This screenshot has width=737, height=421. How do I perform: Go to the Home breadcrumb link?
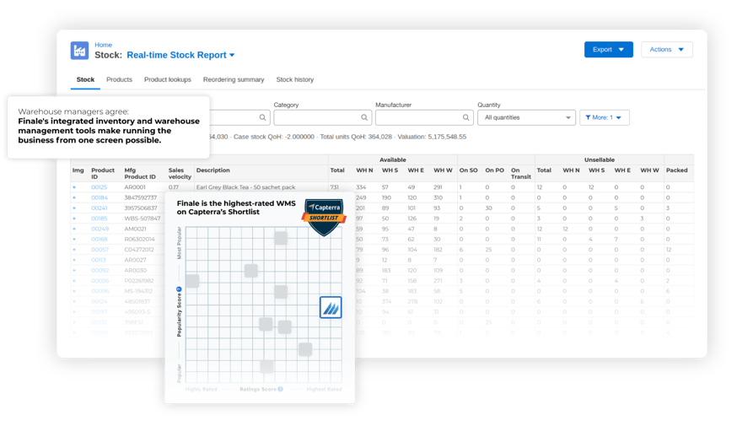point(104,45)
